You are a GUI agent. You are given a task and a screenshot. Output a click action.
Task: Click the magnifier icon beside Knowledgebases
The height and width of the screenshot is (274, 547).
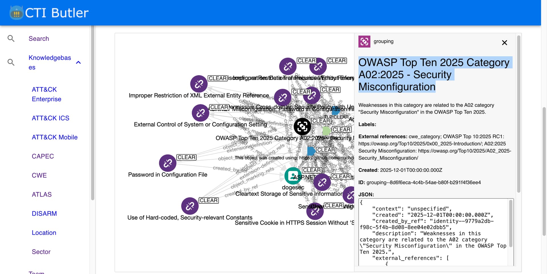[11, 62]
